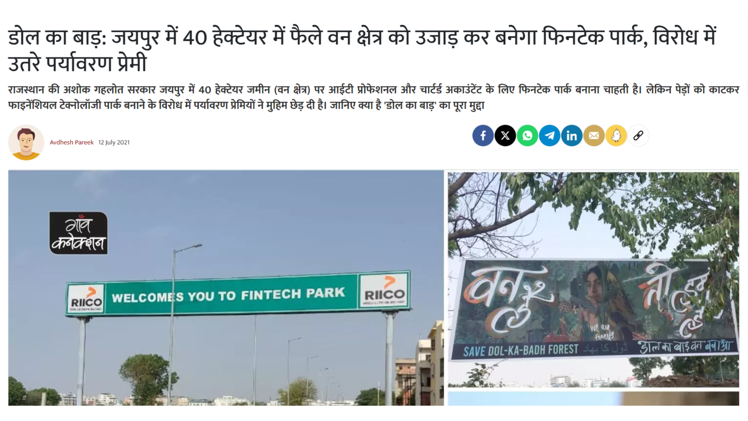The image size is (748, 421).
Task: Copy article link with chain icon
Action: pyautogui.click(x=638, y=136)
